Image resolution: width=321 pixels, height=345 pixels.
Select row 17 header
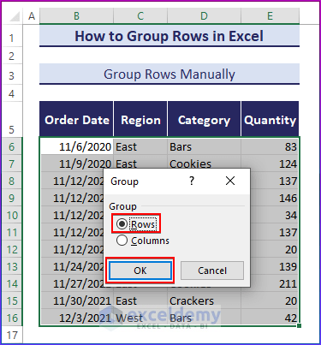click(12, 335)
